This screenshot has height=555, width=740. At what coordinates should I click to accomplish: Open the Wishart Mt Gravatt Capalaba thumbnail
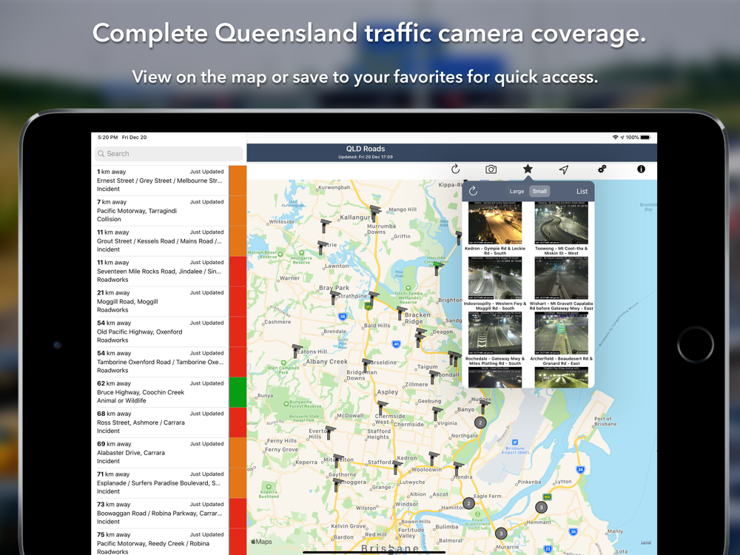point(561,278)
